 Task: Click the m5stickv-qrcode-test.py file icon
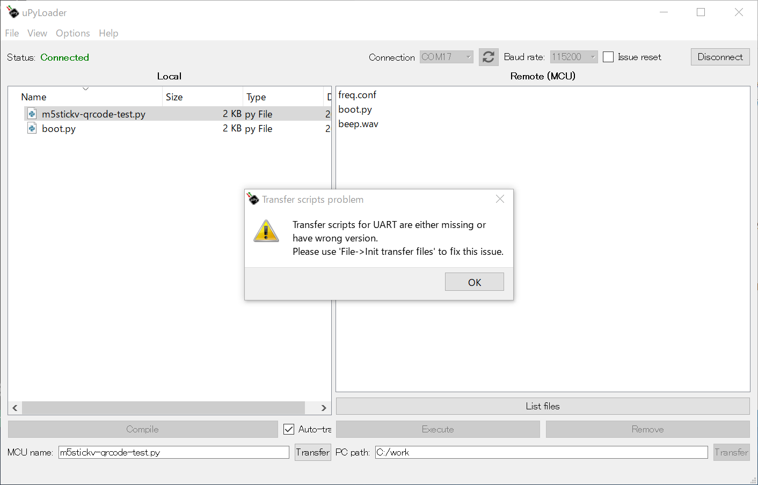32,114
